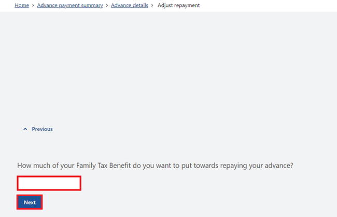This screenshot has width=337, height=217.
Task: Click the breadcrumb arrow after Advance details
Action: pos(152,5)
